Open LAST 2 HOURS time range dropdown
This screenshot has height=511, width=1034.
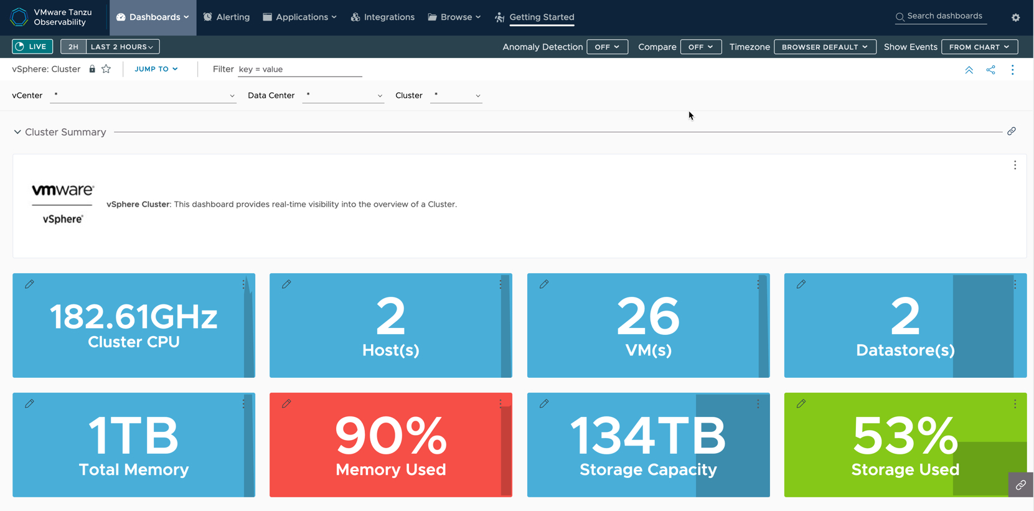click(122, 47)
